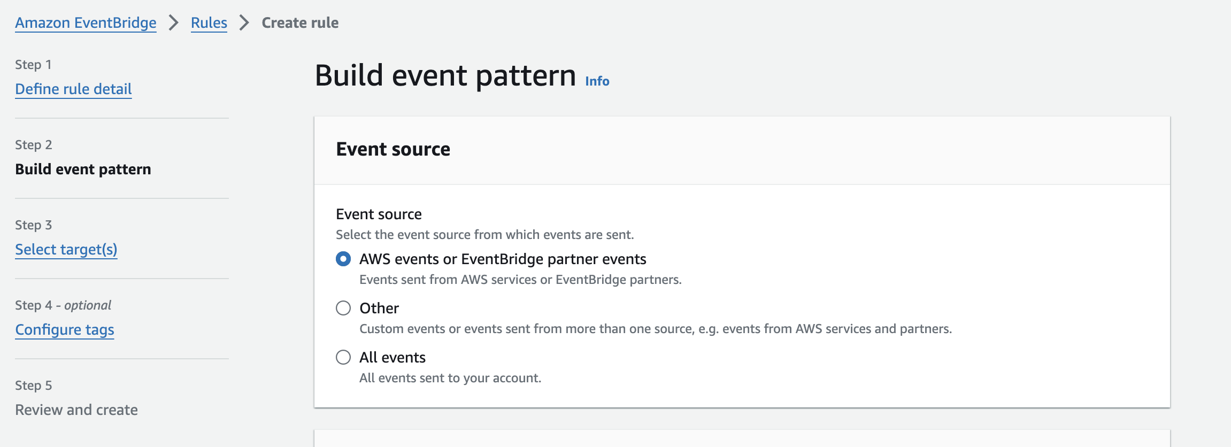
Task: Click the Step 2 label
Action: point(34,145)
